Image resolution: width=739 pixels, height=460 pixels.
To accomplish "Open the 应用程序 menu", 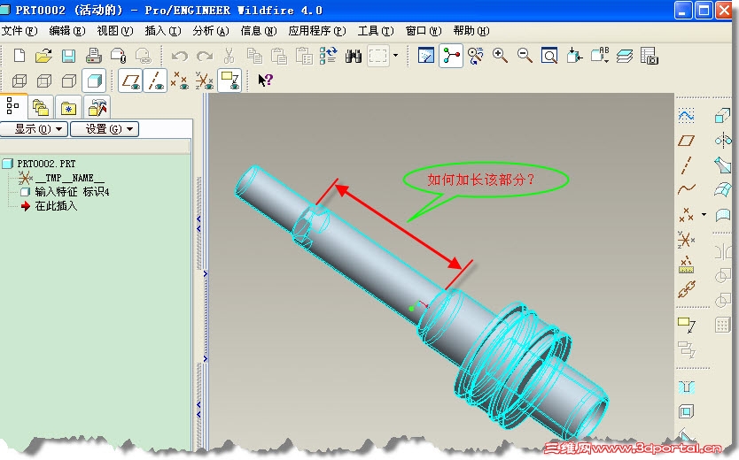I will 317,31.
